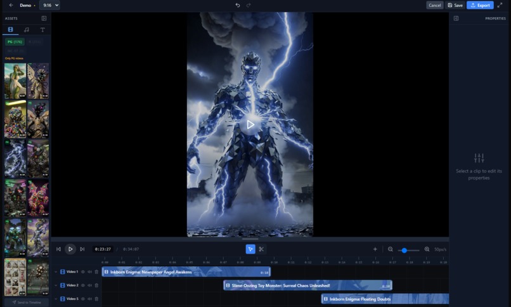Viewport: 511px width, 307px height.
Task: Click the Video 2 track film icon
Action: coord(63,285)
